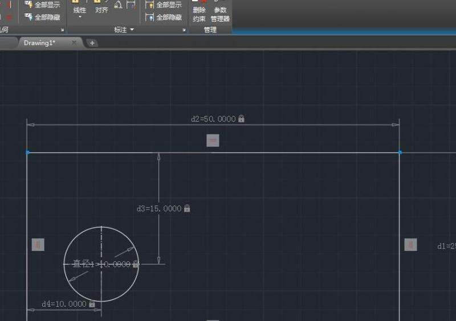This screenshot has width=456, height=321.
Task: Click the 删除约束 (Delete Constraints) button
Action: coord(199,11)
